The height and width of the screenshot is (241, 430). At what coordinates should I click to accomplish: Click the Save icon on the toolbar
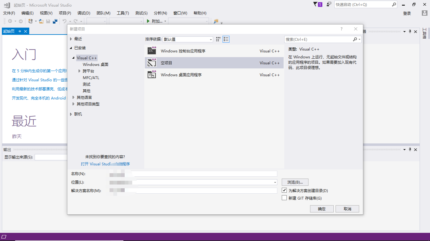pos(48,21)
